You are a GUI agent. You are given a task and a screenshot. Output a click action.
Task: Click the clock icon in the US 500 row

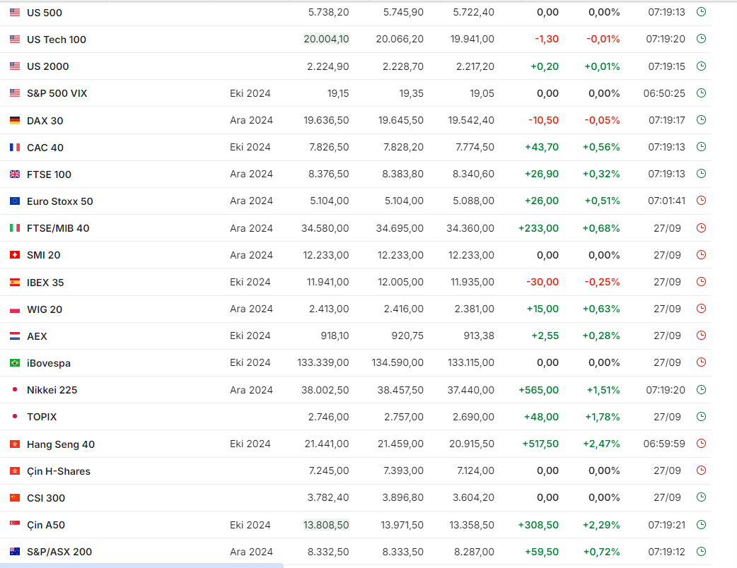[x=701, y=12]
